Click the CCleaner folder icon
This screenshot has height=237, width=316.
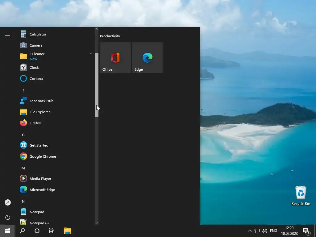[x=23, y=56]
